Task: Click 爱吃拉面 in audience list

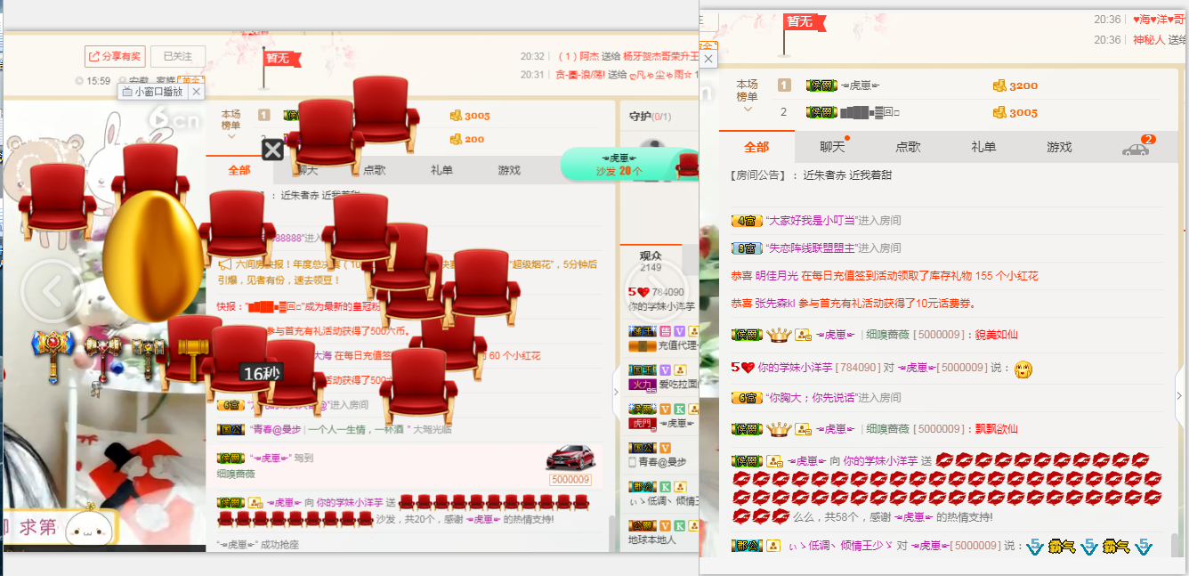Action: point(679,385)
